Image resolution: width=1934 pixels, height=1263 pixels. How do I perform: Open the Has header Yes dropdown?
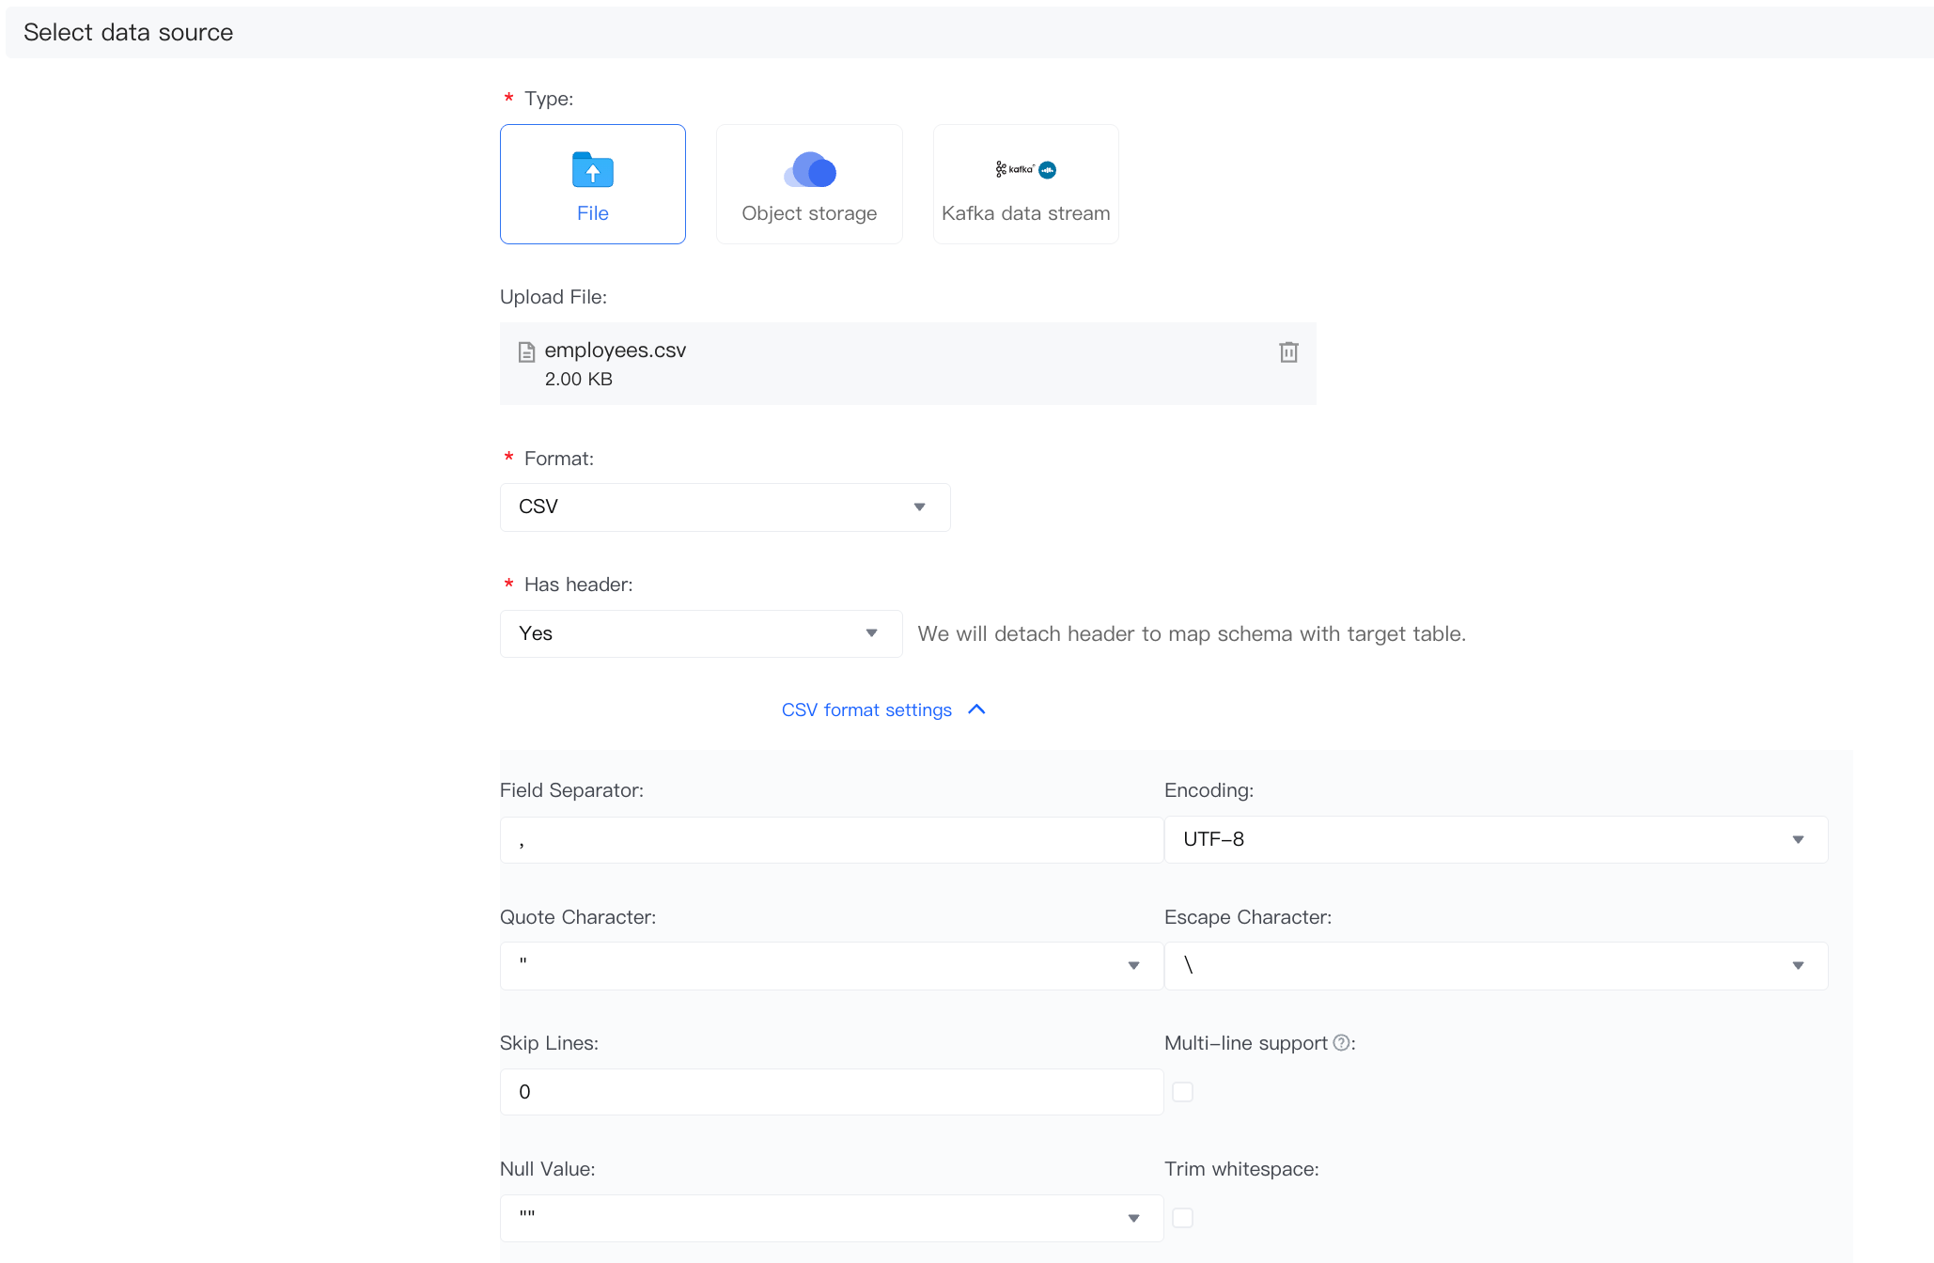click(700, 633)
